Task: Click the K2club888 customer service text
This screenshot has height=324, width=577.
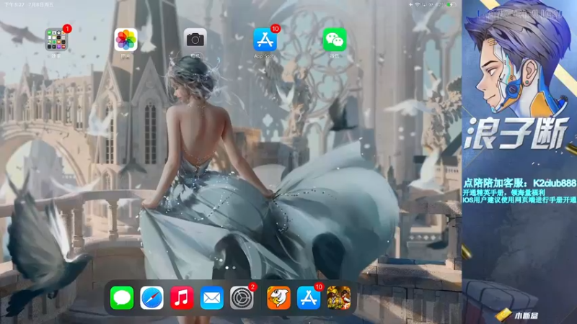Action: click(519, 183)
